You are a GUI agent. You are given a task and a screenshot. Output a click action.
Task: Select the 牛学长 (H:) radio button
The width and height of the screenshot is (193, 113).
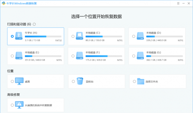12,36
